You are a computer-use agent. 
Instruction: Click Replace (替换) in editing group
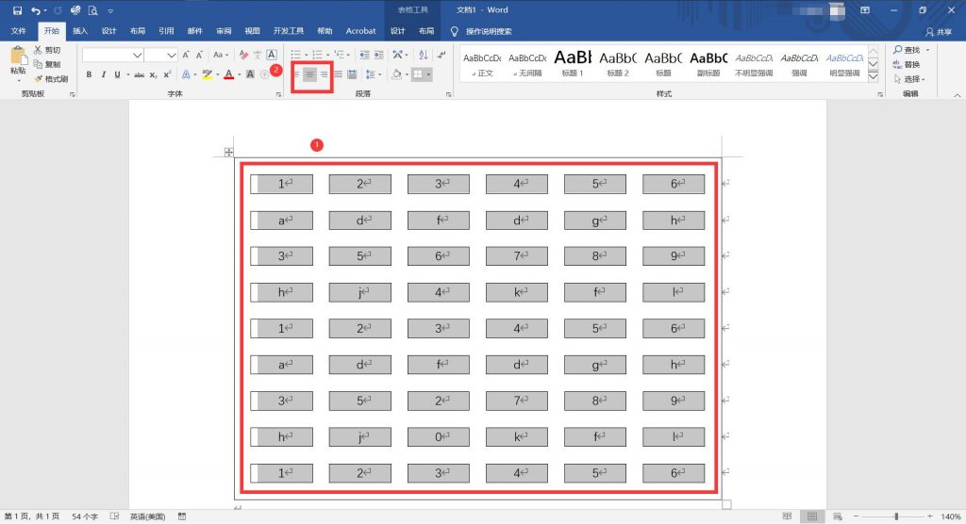[x=907, y=64]
